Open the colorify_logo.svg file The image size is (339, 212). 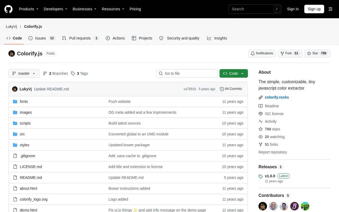pyautogui.click(x=34, y=199)
